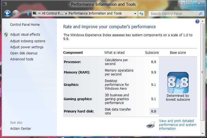Close the Performance Information window

(199, 3)
